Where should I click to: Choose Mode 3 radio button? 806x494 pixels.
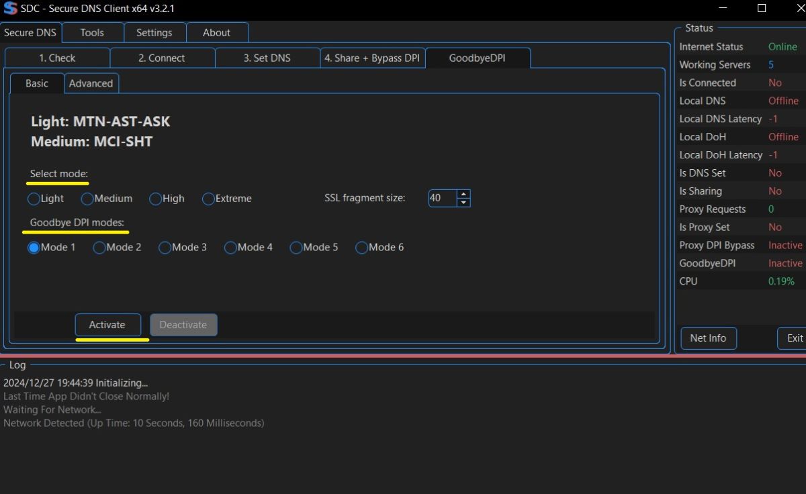pyautogui.click(x=165, y=248)
